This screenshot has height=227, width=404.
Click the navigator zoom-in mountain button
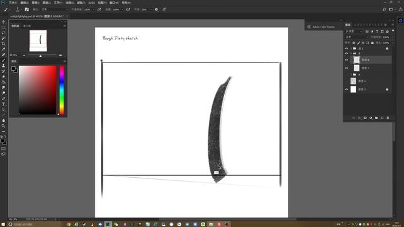(61, 55)
